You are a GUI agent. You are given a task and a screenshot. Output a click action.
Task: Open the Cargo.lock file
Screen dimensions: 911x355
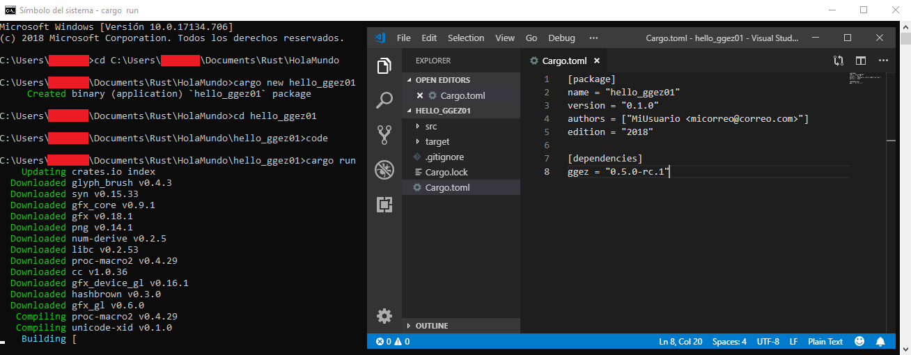(x=446, y=172)
